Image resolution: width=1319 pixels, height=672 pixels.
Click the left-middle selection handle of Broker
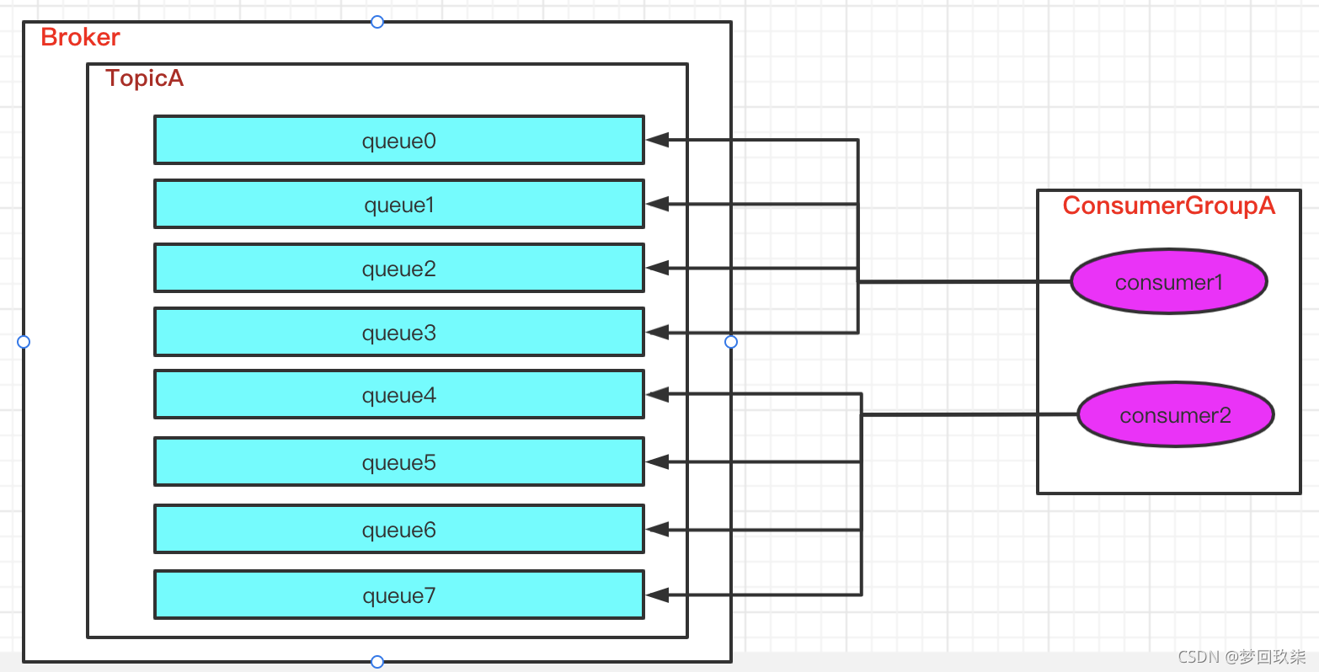[x=24, y=342]
